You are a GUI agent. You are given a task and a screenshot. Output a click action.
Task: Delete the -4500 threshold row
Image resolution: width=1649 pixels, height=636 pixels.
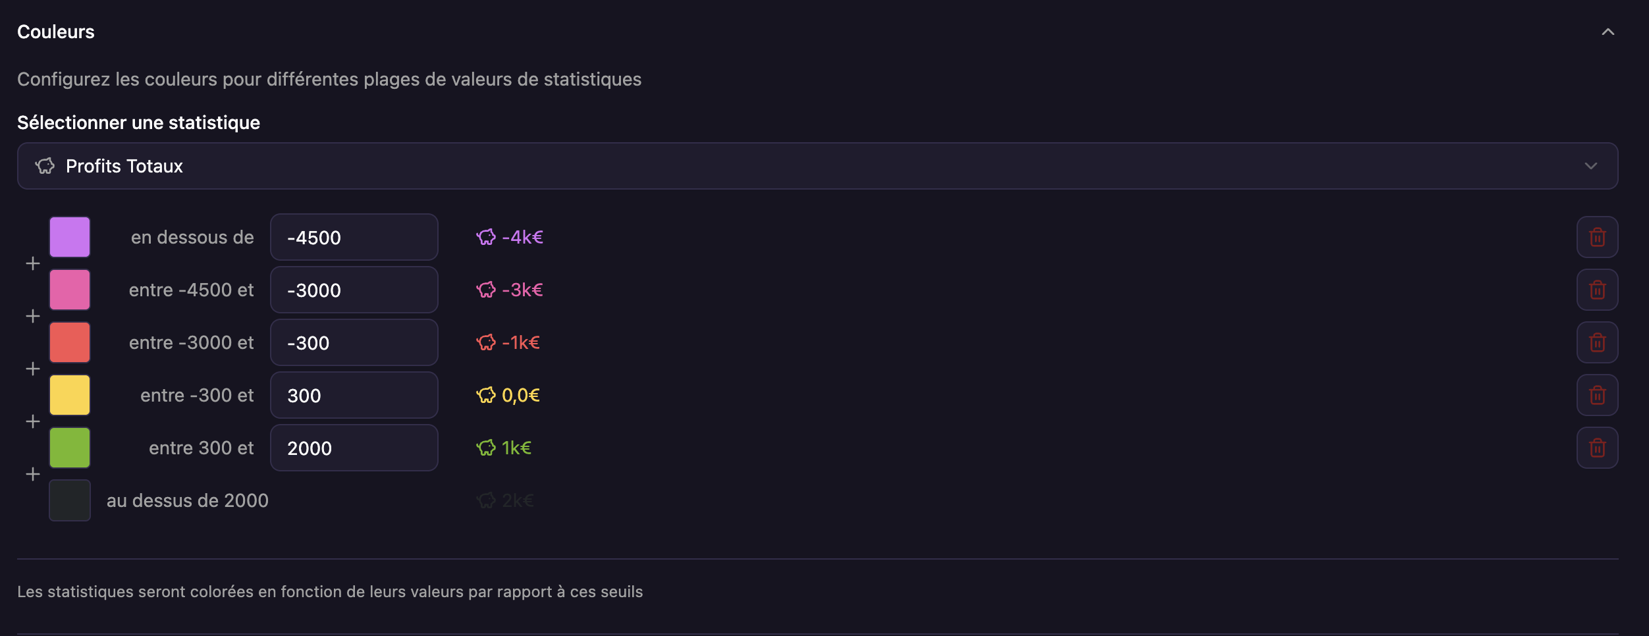click(x=1597, y=237)
